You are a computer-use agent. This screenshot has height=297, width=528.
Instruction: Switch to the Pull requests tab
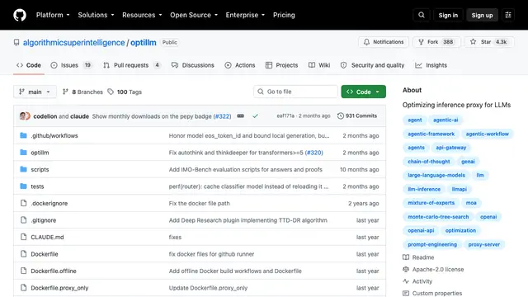pos(132,65)
